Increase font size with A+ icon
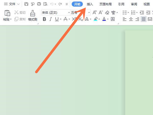Image resolution: width=153 pixels, height=115 pixels. click(x=95, y=13)
